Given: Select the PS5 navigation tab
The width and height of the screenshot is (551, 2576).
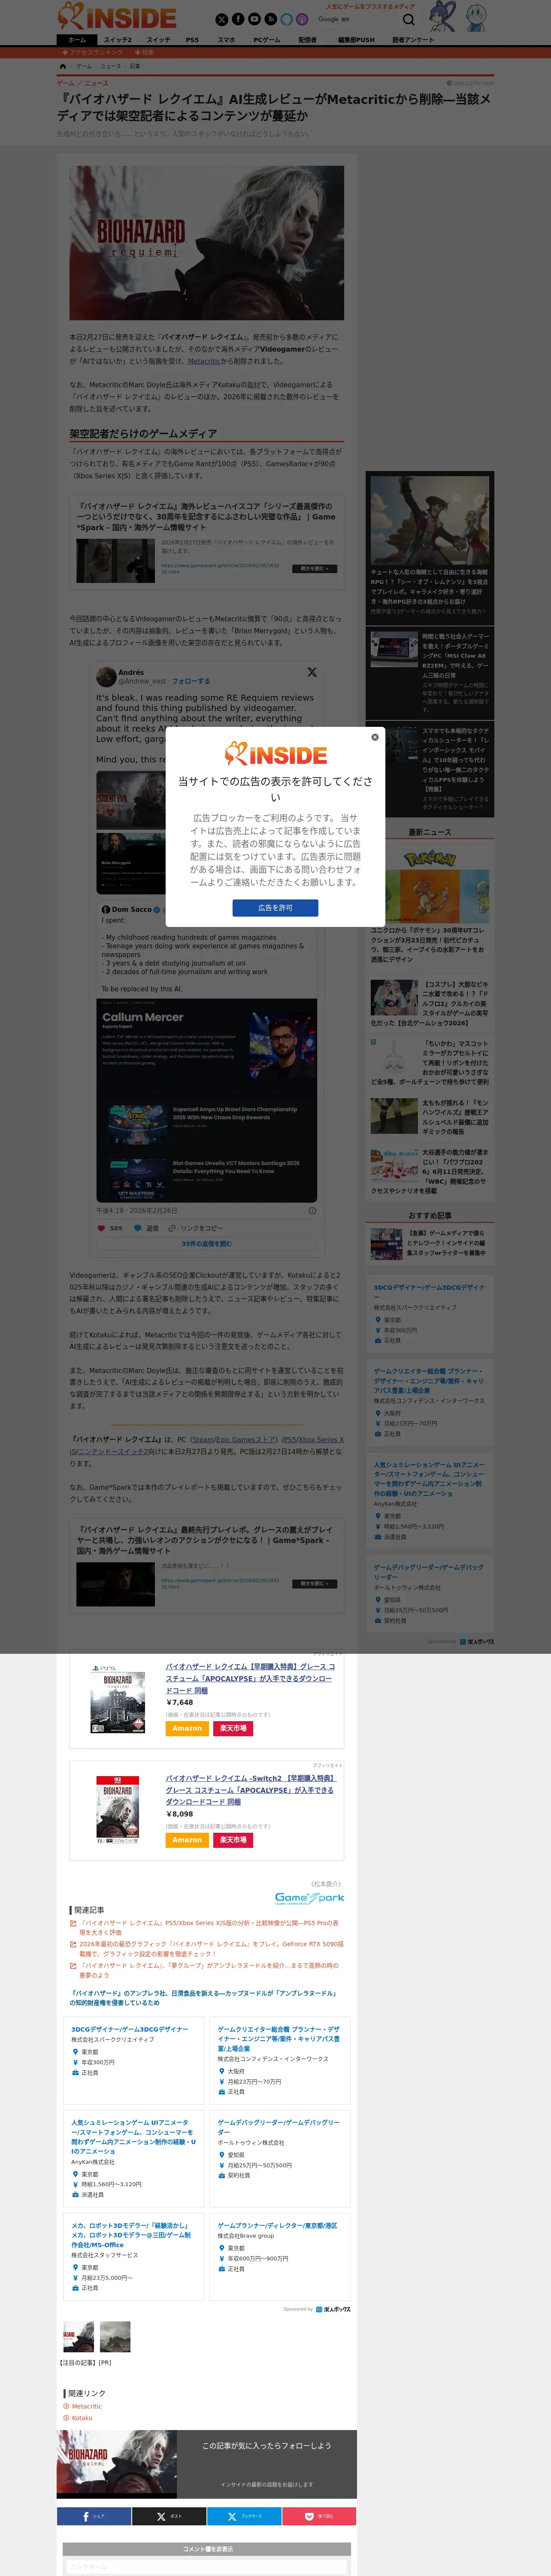Looking at the screenshot, I should click(x=192, y=40).
